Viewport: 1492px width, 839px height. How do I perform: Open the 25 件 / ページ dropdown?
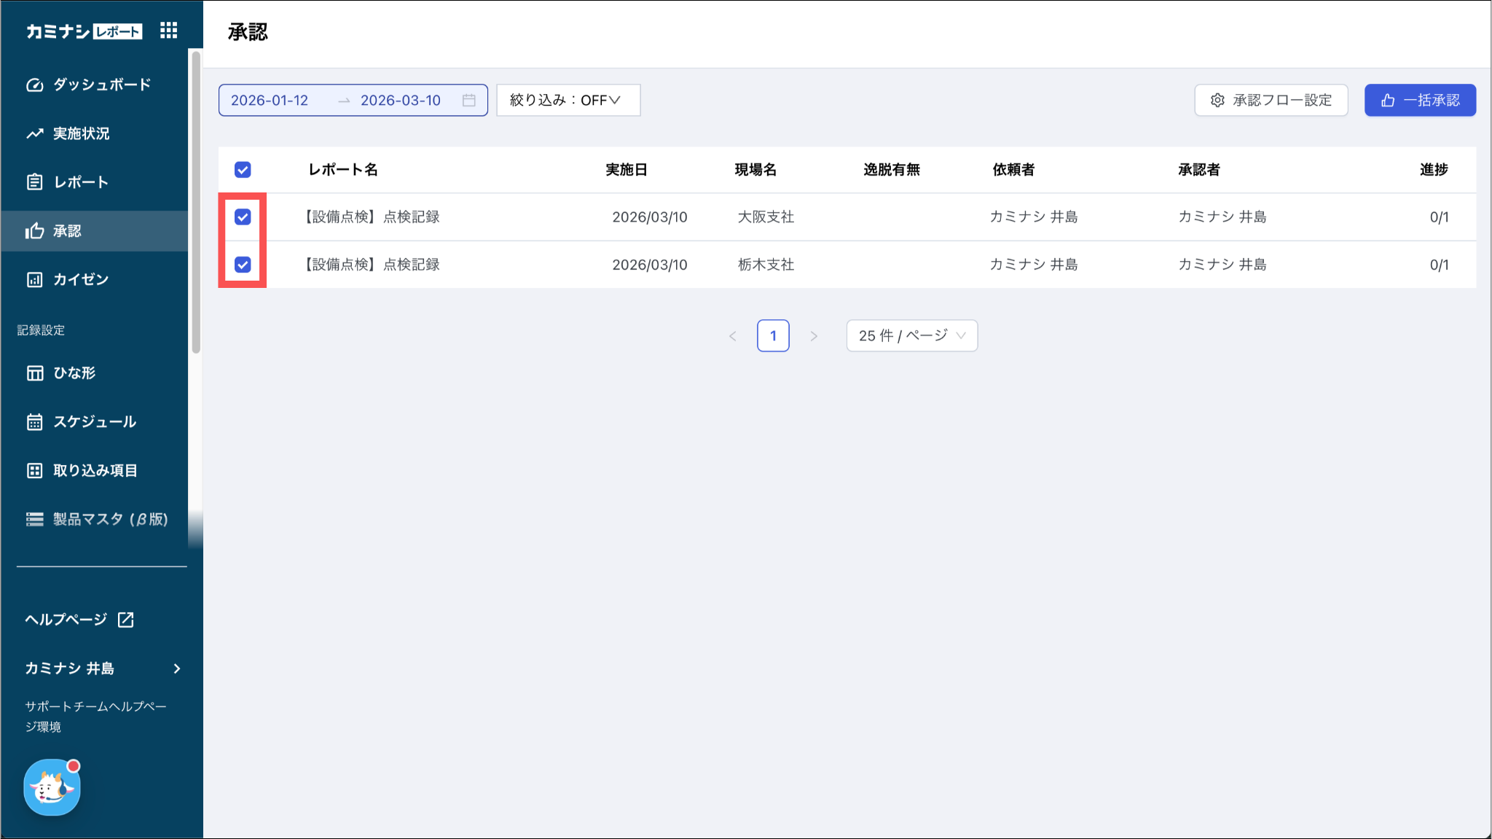(x=911, y=336)
